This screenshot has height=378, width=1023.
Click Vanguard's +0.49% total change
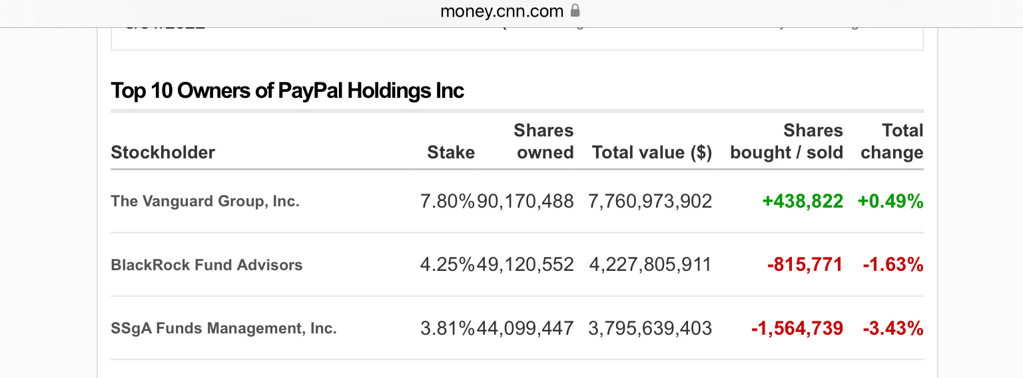[x=890, y=201]
